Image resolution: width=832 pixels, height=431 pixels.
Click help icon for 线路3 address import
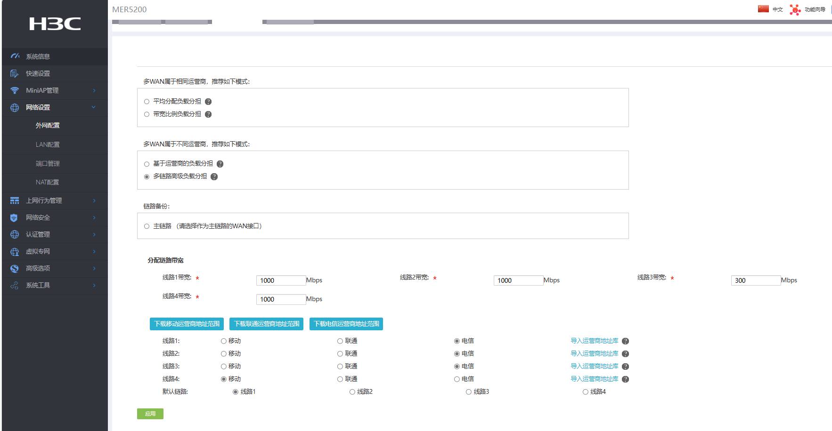tap(626, 367)
